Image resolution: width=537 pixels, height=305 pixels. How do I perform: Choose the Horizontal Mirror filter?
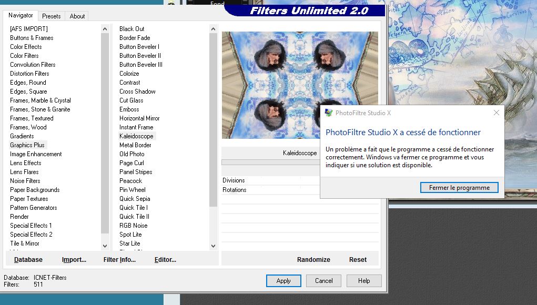click(139, 118)
